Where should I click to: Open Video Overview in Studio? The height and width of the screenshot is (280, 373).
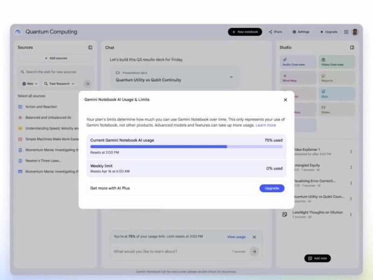[x=337, y=62]
